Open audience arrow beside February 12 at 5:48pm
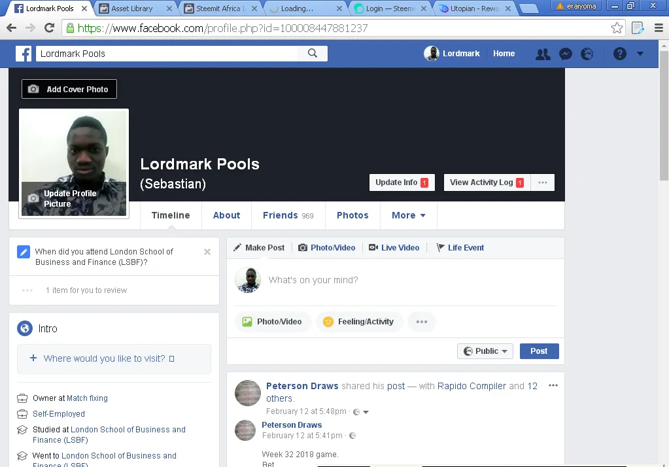The image size is (669, 467). pyautogui.click(x=366, y=412)
